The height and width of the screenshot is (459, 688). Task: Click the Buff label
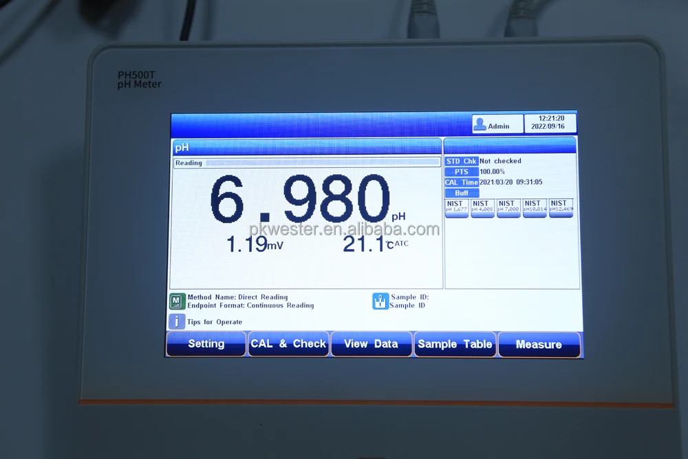(x=461, y=193)
